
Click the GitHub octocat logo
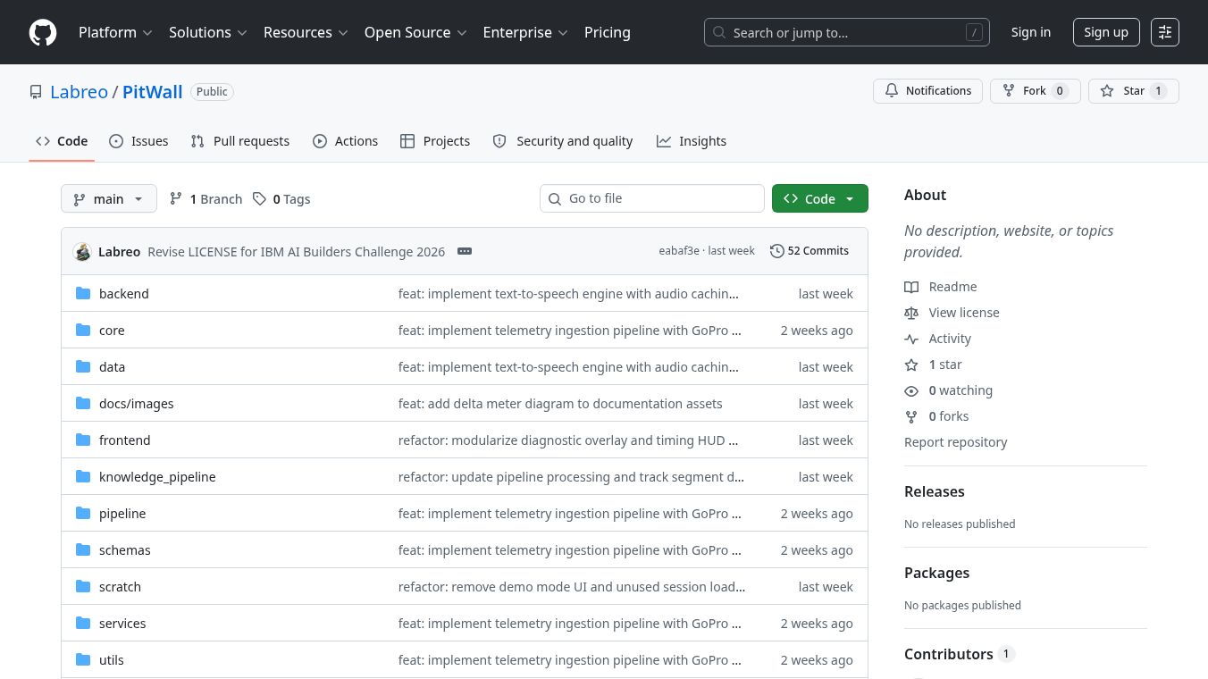pos(43,32)
